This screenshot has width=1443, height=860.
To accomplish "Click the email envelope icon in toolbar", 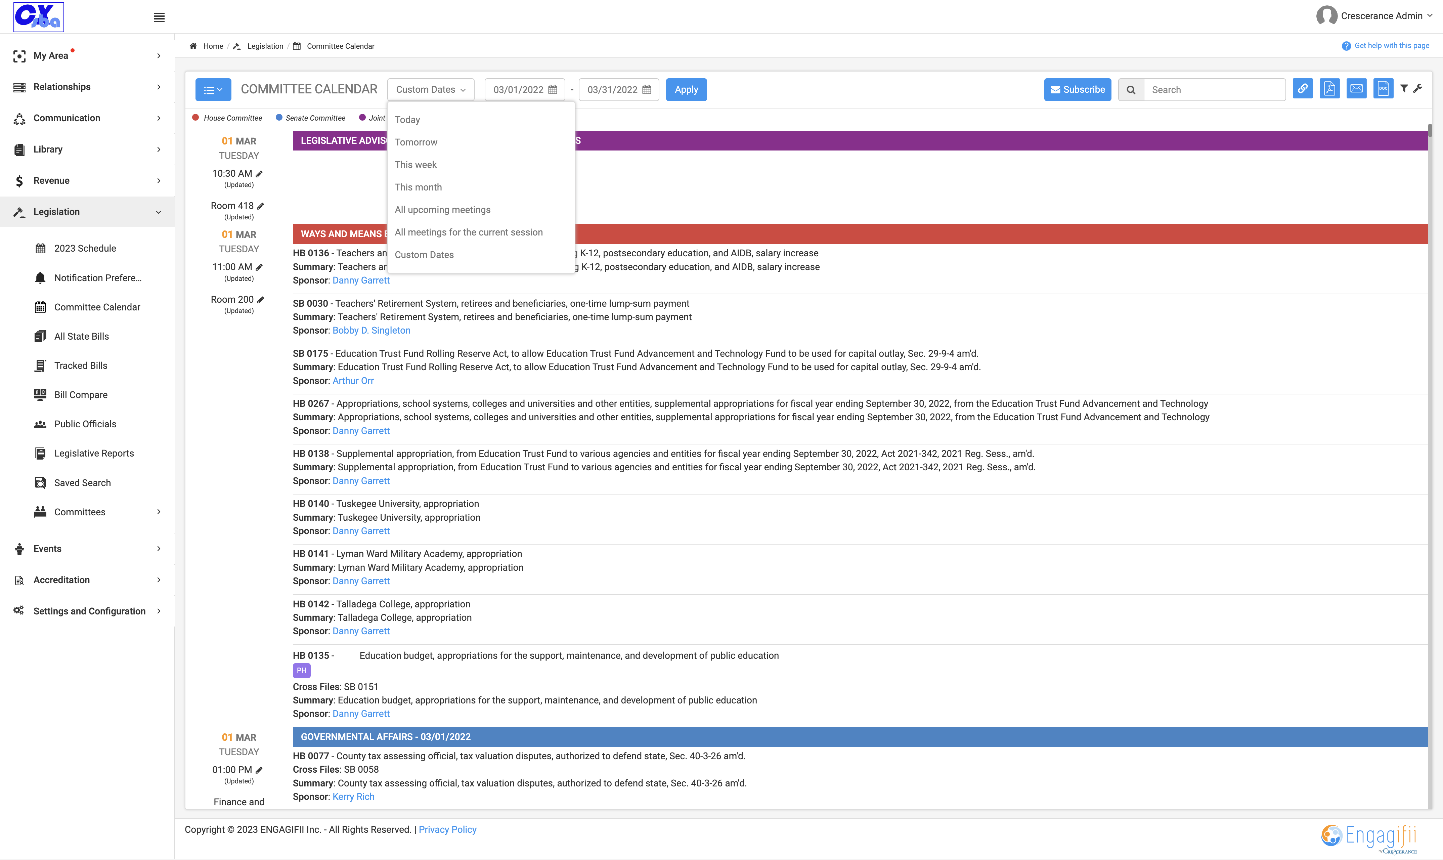I will click(x=1356, y=89).
